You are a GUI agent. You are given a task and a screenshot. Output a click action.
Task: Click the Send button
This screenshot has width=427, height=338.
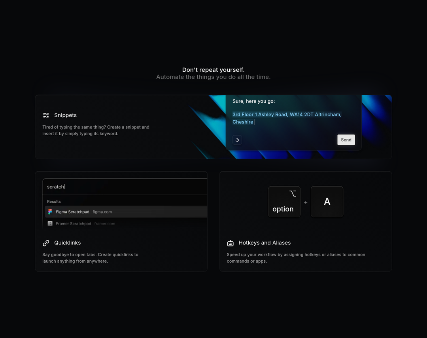(x=346, y=140)
